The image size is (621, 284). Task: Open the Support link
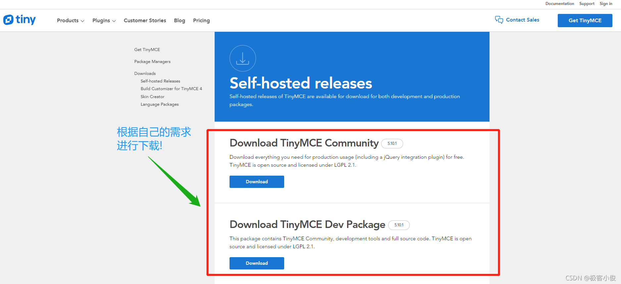coord(587,4)
